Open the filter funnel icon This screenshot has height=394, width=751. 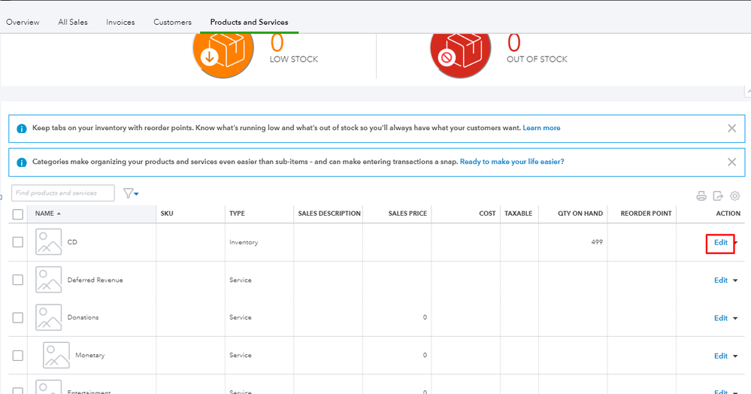[x=130, y=194]
